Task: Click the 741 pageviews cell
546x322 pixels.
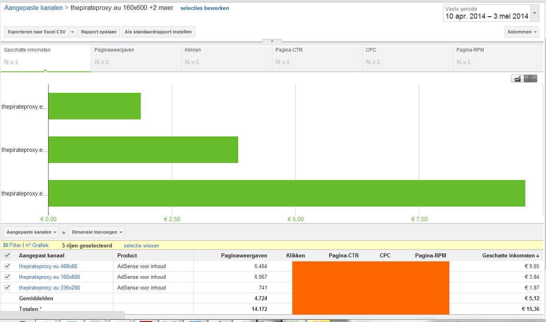Action: pyautogui.click(x=263, y=287)
